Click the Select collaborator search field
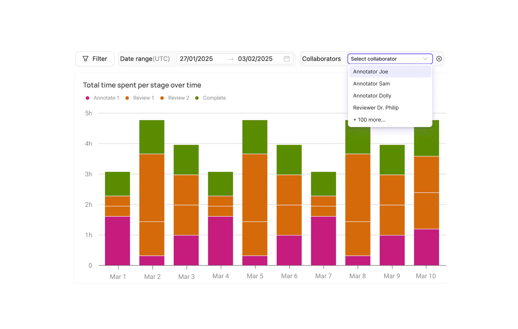This screenshot has height=329, width=518. 390,59
